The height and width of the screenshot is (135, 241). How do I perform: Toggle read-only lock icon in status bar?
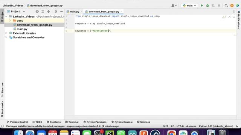click(237, 126)
